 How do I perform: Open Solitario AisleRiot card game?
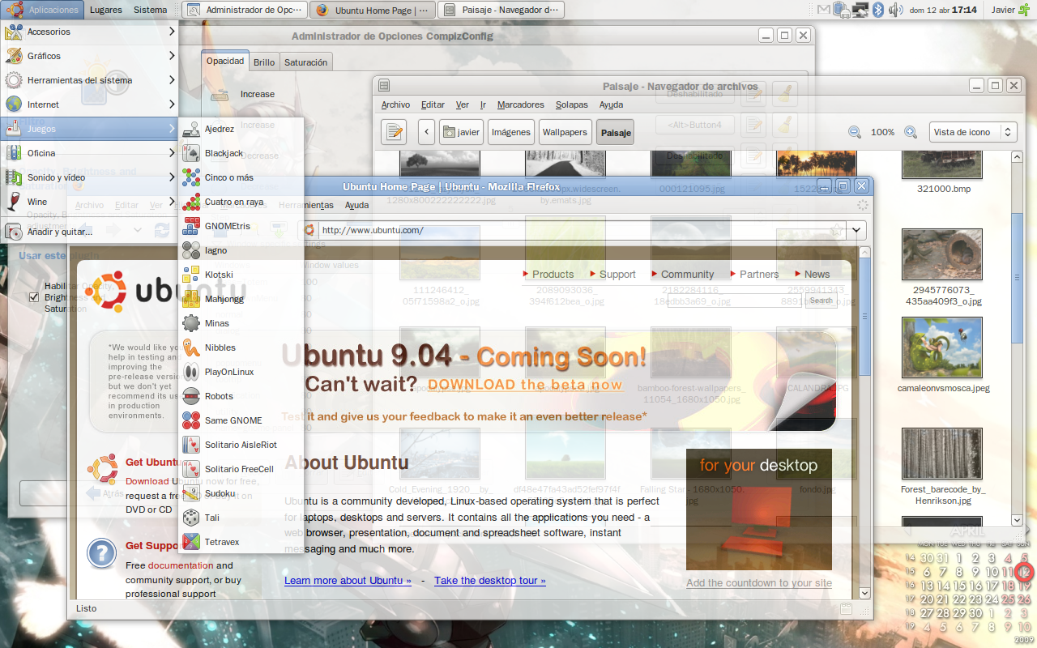coord(241,445)
